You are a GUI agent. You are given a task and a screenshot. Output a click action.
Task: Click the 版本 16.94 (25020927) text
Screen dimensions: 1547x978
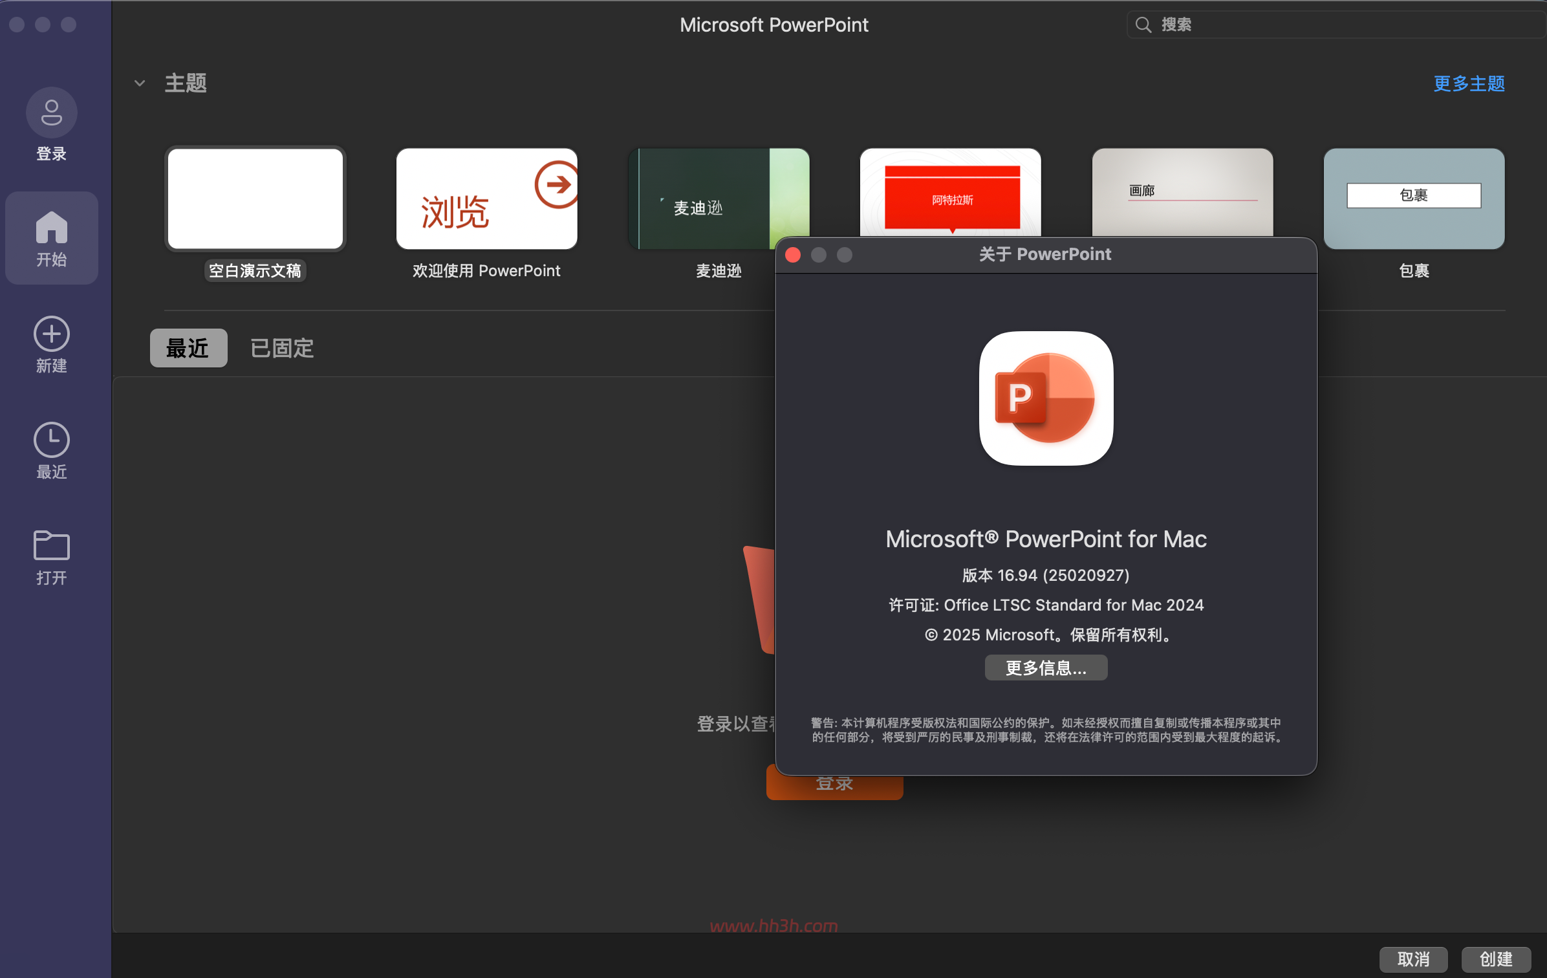(x=1046, y=575)
